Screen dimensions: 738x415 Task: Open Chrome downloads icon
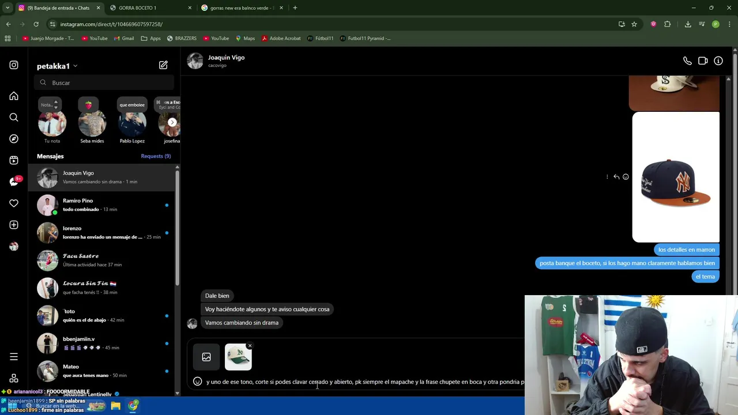click(x=688, y=24)
